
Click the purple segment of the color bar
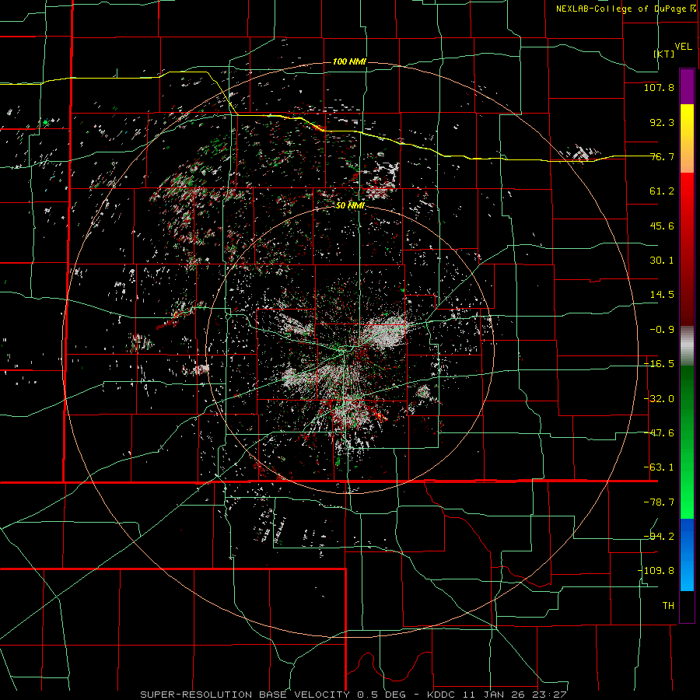point(687,86)
